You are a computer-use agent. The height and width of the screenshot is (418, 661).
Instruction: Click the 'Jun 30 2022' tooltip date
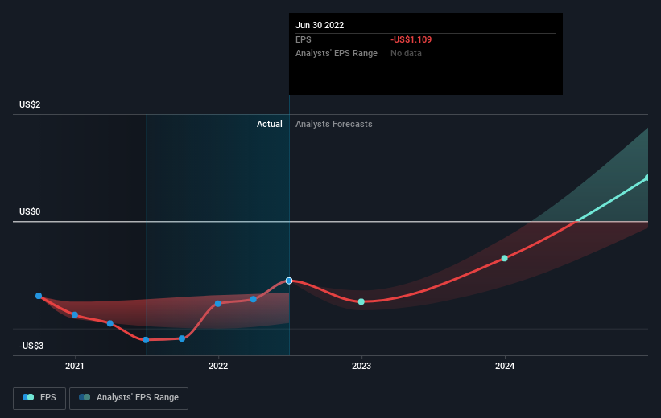click(320, 25)
